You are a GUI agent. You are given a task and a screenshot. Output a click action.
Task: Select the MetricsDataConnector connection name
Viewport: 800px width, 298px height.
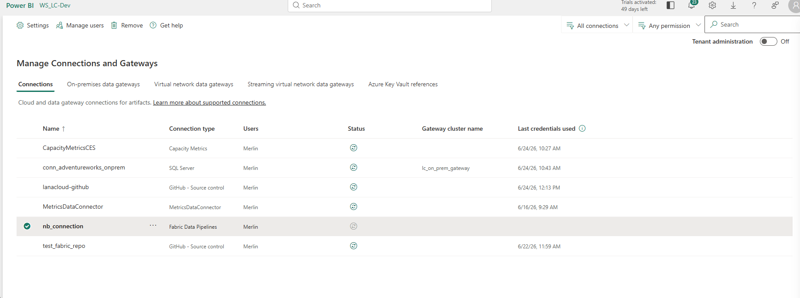[73, 207]
